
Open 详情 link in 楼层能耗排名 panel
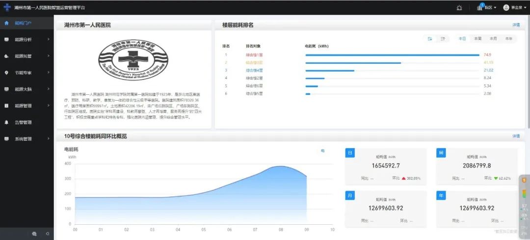[x=516, y=25]
